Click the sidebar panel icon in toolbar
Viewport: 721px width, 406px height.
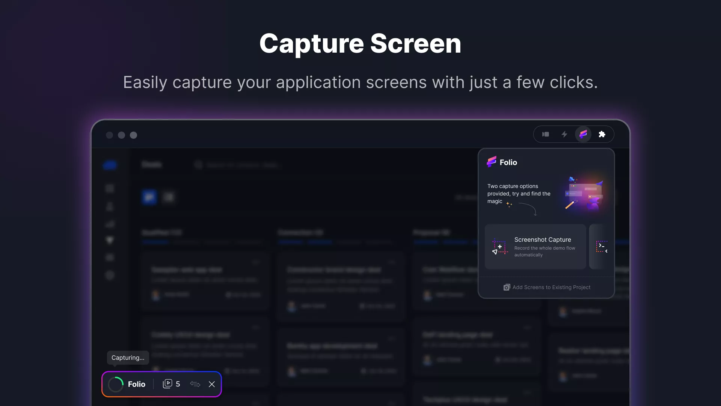(x=546, y=134)
